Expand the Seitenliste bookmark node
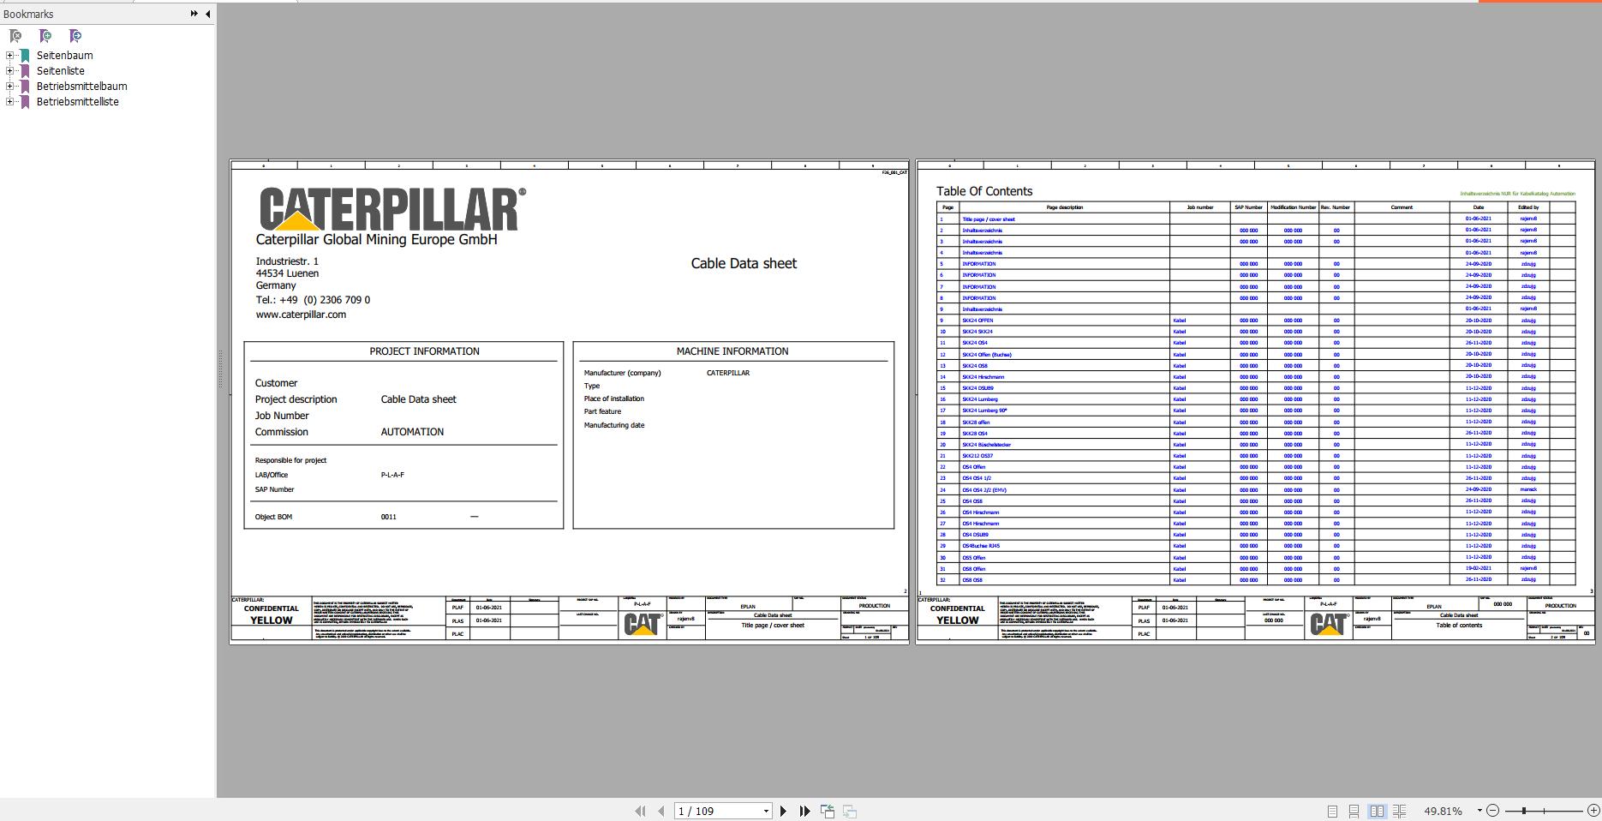The image size is (1602, 821). [10, 71]
